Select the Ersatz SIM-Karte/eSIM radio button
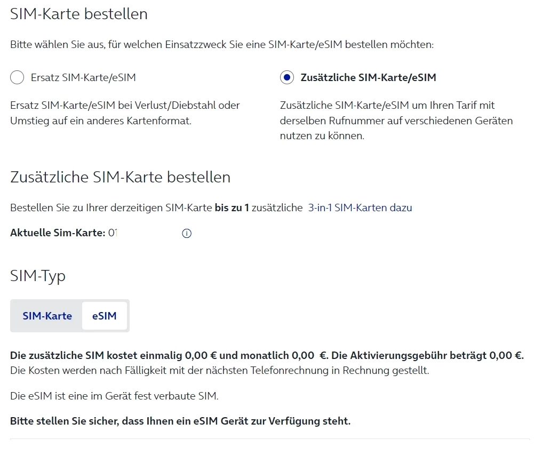This screenshot has width=558, height=455. point(17,78)
